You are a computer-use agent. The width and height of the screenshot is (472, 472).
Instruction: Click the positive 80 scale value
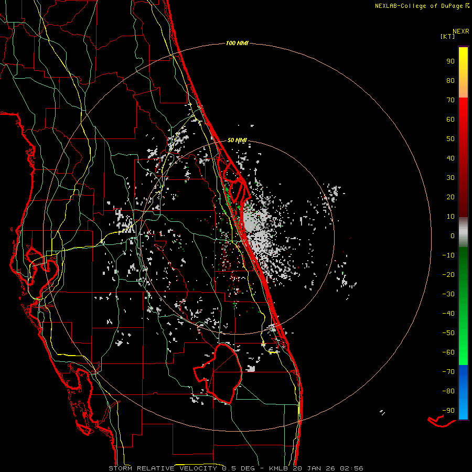(450, 81)
